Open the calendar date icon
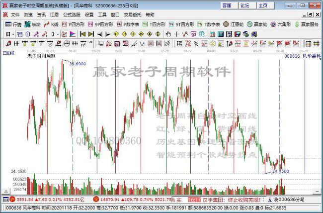 click(x=212, y=34)
